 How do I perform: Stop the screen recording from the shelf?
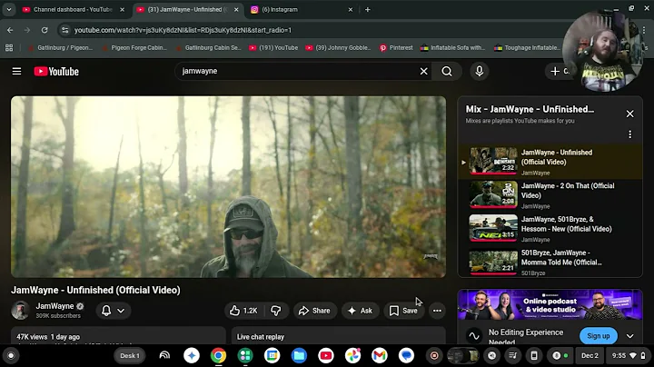434,356
